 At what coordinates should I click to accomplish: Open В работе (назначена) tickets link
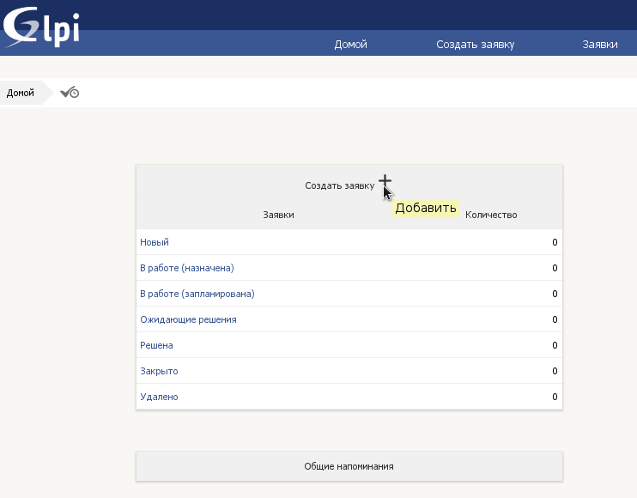click(x=187, y=268)
